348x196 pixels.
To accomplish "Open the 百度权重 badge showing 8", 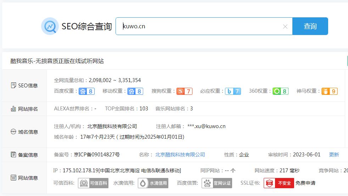I will point(86,91).
